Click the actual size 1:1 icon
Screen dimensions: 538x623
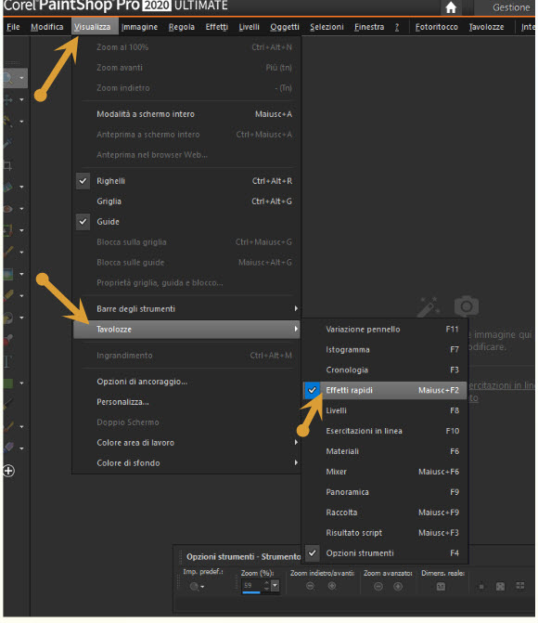pyautogui.click(x=441, y=587)
